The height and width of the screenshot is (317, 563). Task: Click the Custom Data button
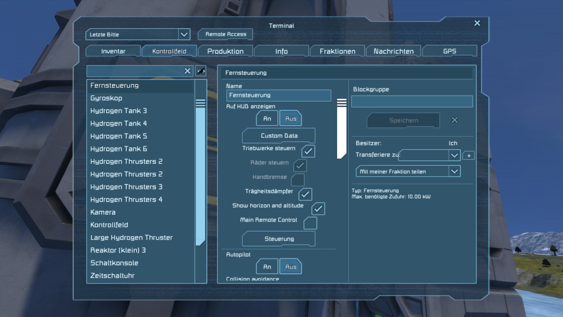[279, 136]
